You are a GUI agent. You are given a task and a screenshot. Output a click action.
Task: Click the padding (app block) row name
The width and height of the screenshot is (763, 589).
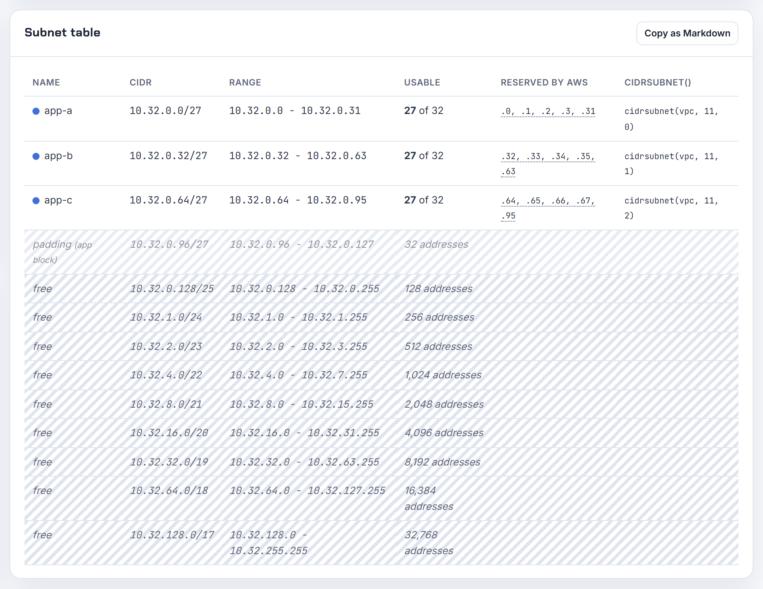63,252
